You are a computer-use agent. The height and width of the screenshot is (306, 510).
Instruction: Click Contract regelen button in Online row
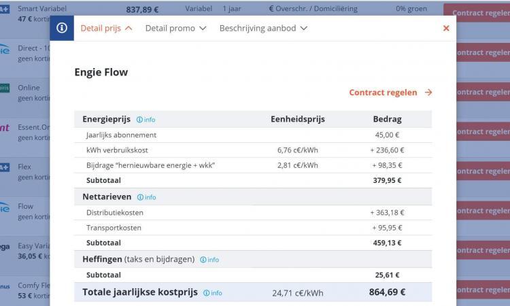point(483,92)
